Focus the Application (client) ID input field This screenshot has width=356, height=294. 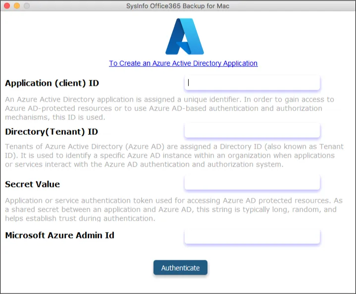(x=252, y=83)
